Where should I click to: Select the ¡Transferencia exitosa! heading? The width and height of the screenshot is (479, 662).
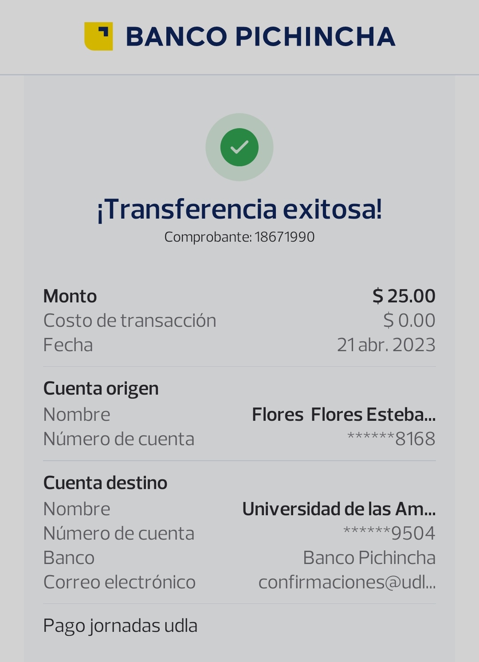[x=239, y=209]
